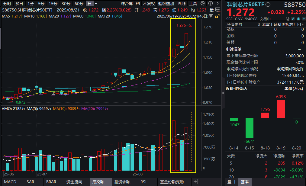Toggle the 60分 period view
Screen dimensions: 306x186
79,4
